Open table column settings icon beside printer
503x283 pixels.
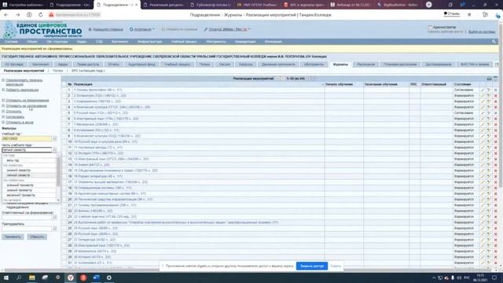point(495,79)
